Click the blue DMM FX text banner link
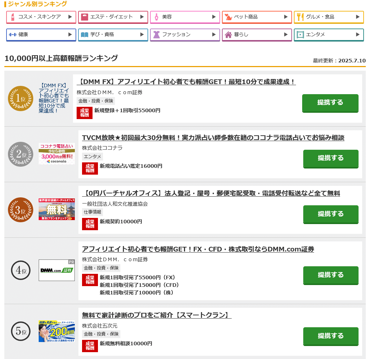 point(54,98)
